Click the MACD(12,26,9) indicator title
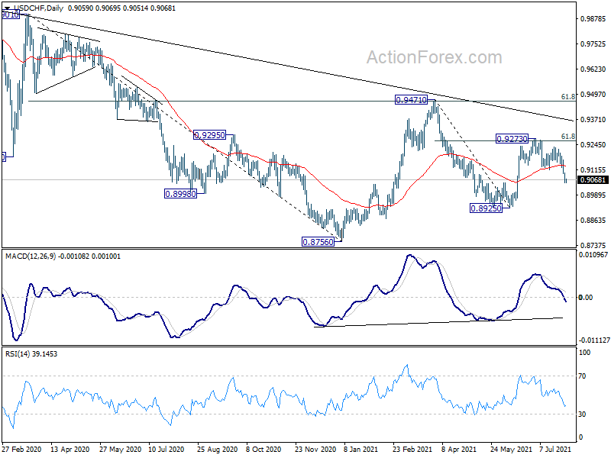The width and height of the screenshot is (611, 458). tap(31, 256)
